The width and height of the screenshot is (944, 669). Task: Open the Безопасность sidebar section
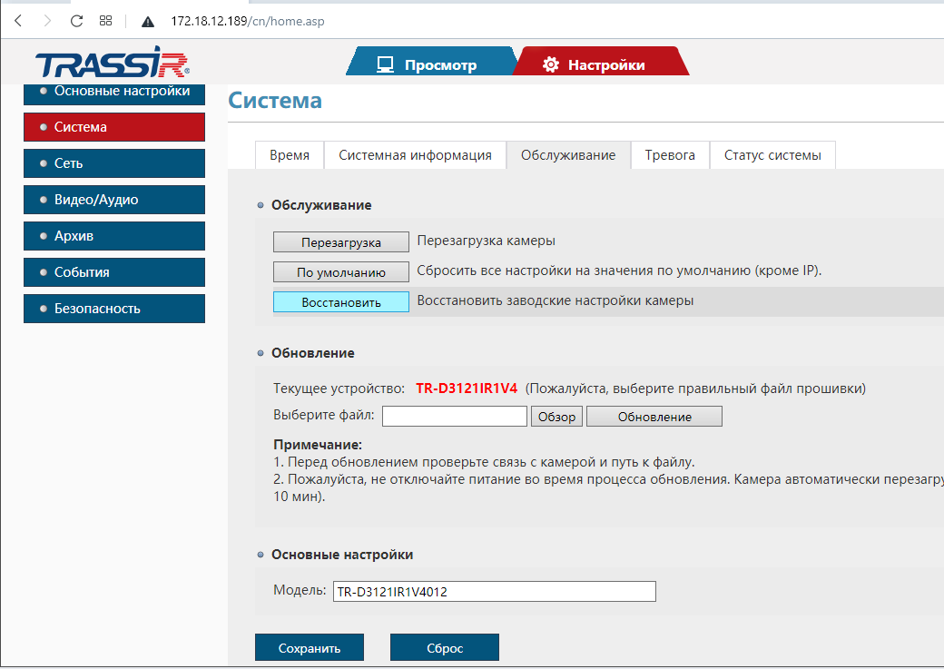[114, 309]
